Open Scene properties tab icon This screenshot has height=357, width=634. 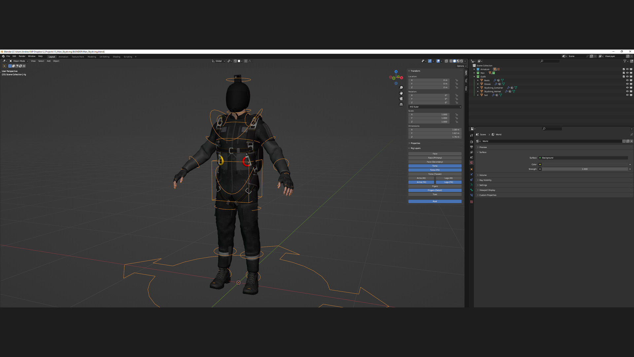pyautogui.click(x=472, y=158)
